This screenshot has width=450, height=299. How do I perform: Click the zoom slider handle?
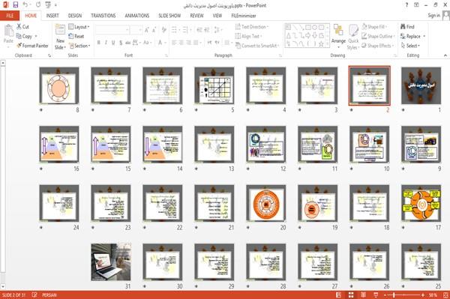(394, 295)
